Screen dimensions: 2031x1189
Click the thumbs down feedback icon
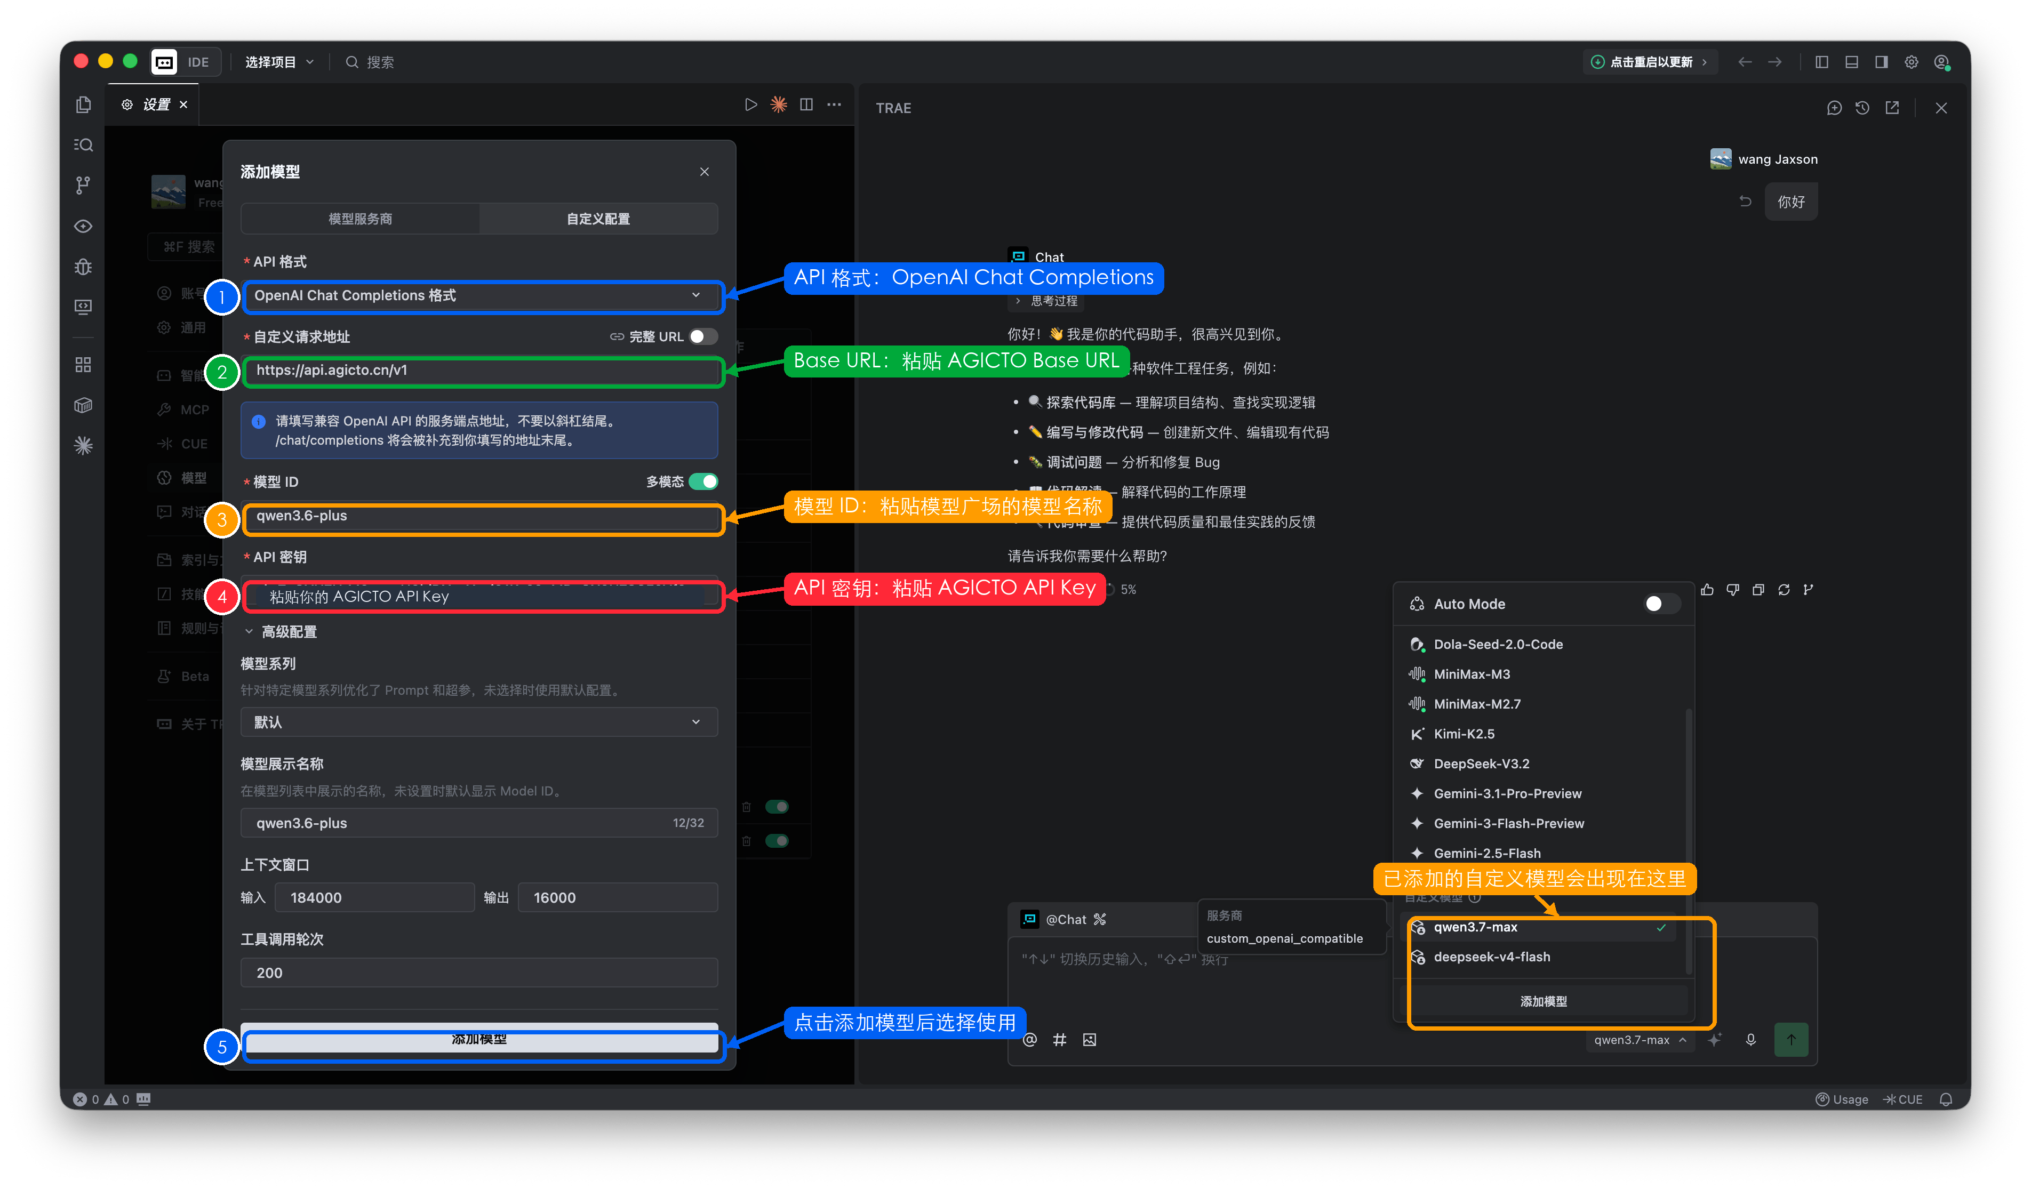(x=1733, y=590)
